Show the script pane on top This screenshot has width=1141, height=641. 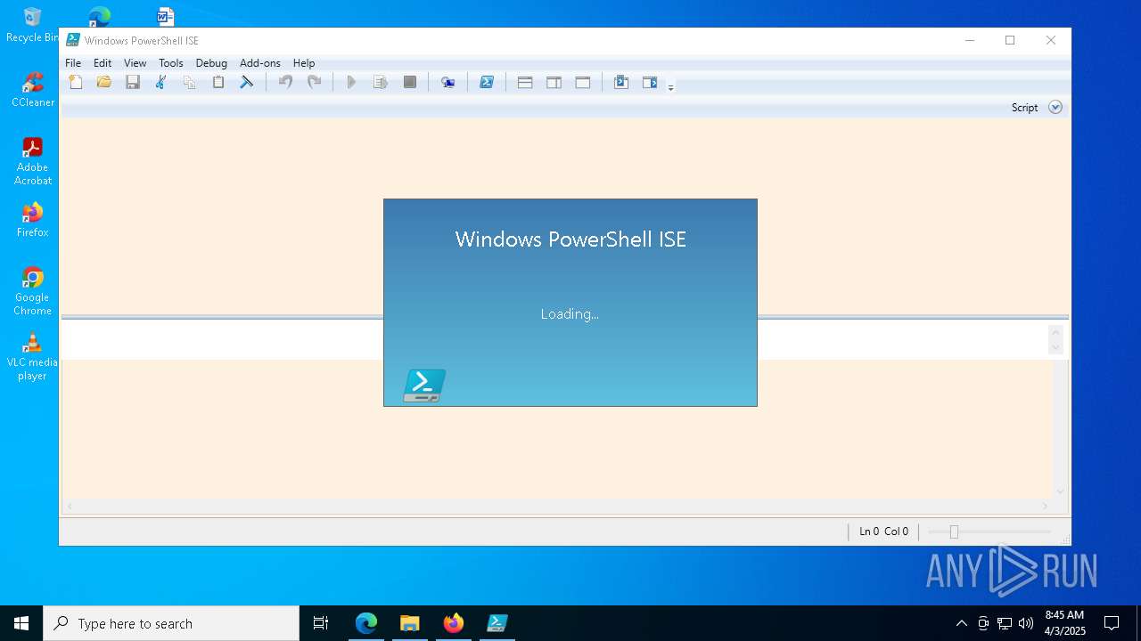tap(525, 83)
